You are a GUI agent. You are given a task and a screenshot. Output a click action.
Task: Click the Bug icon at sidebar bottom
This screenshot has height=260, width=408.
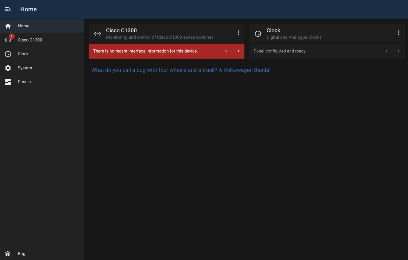pos(8,254)
